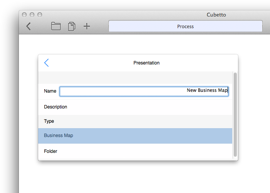Viewport: 270px width, 193px height.
Task: Click the panel's vertical scrollbar
Action: pos(235,115)
